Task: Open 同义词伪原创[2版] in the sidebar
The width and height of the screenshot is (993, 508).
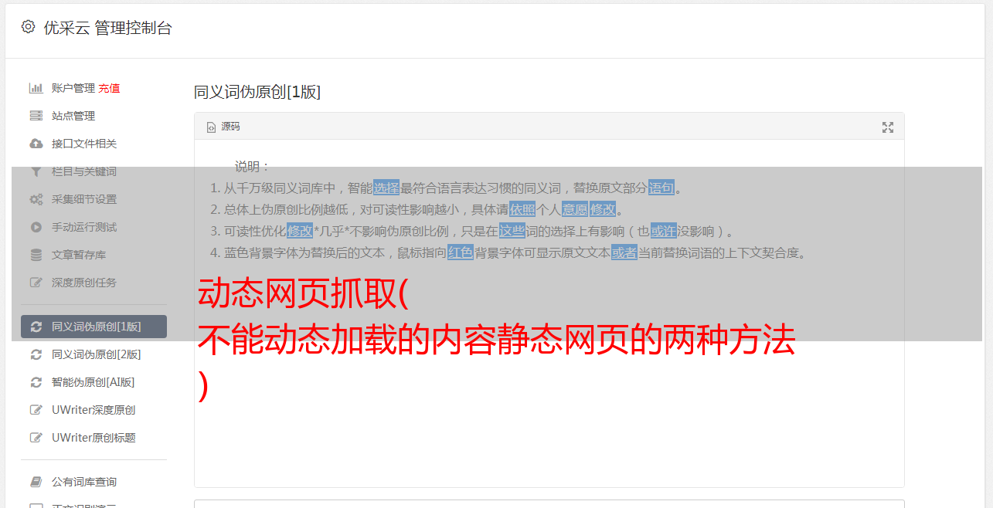Action: click(x=96, y=354)
